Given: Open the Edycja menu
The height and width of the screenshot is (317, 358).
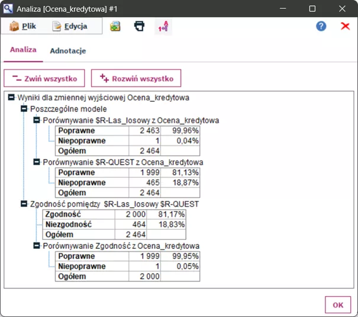Looking at the screenshot, I should [x=70, y=26].
